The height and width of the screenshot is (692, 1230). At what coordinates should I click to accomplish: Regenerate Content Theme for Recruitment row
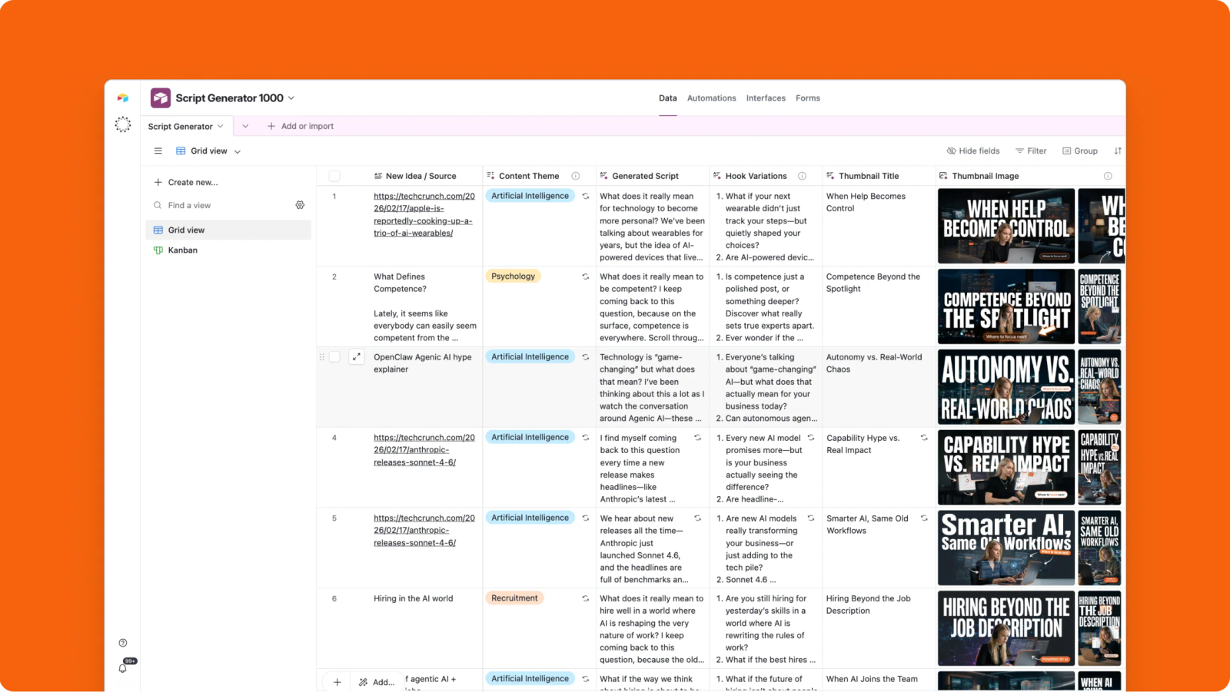[x=585, y=598]
